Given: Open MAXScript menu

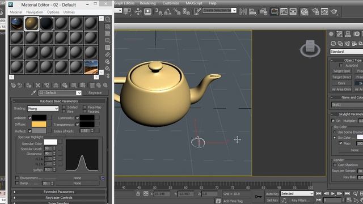Looking at the screenshot, I should click(x=194, y=3).
